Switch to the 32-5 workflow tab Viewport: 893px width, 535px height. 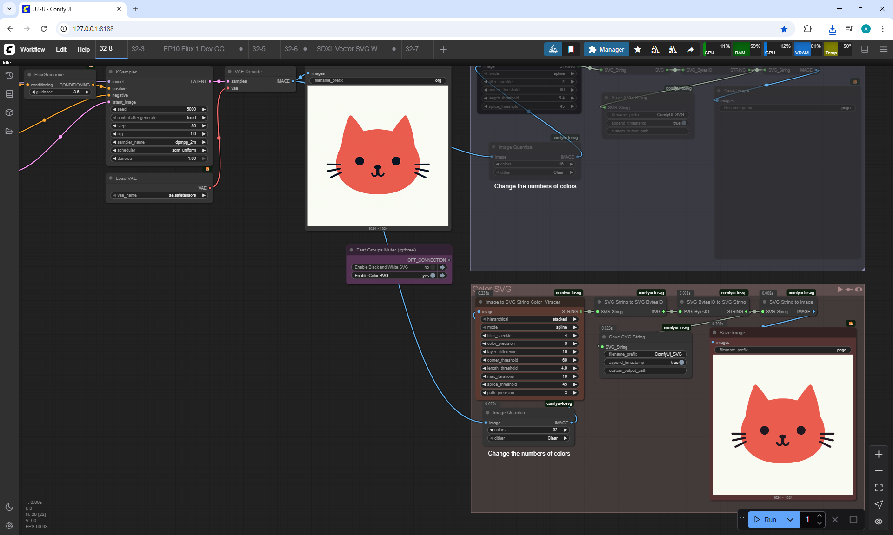click(x=259, y=49)
